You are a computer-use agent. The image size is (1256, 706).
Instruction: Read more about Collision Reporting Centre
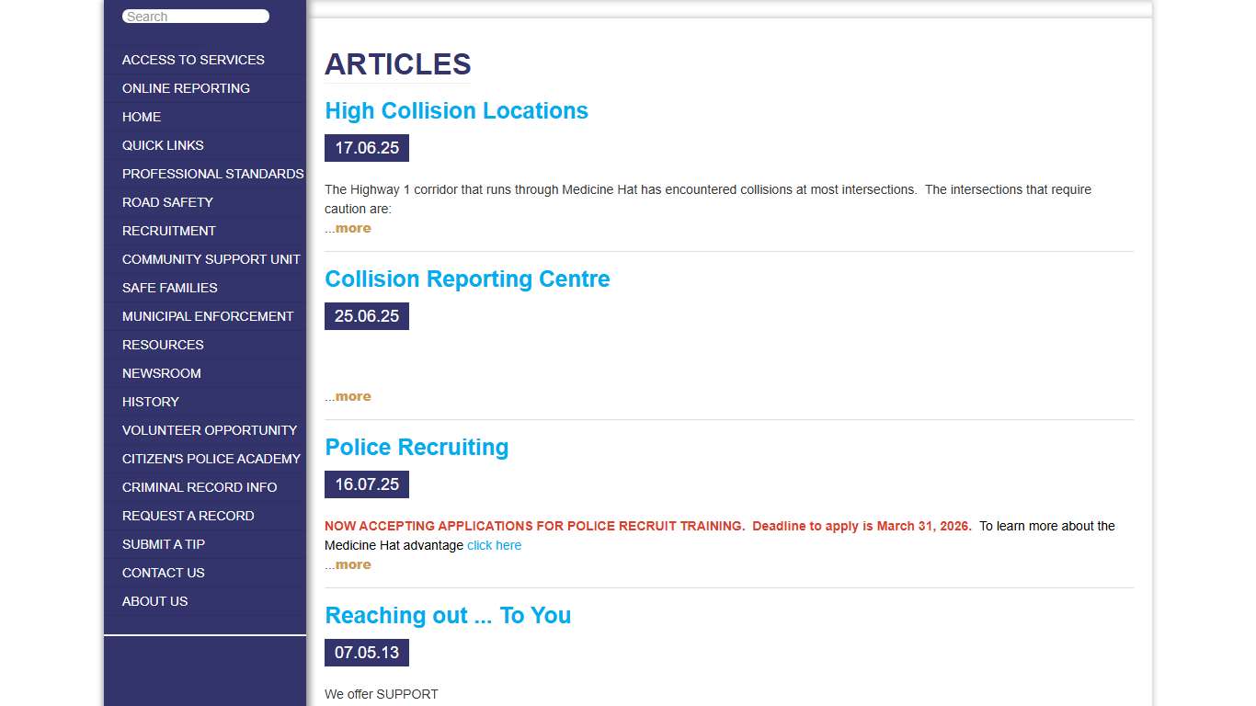pyautogui.click(x=348, y=395)
